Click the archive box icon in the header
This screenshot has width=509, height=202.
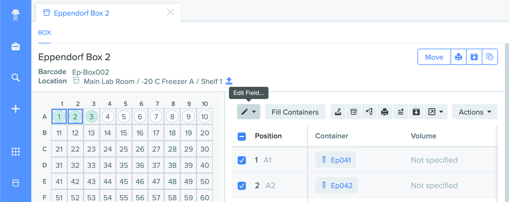coord(474,57)
